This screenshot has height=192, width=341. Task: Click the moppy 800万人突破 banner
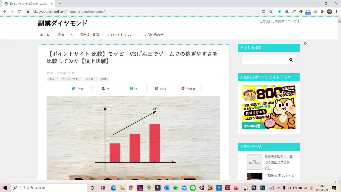pos(269,107)
